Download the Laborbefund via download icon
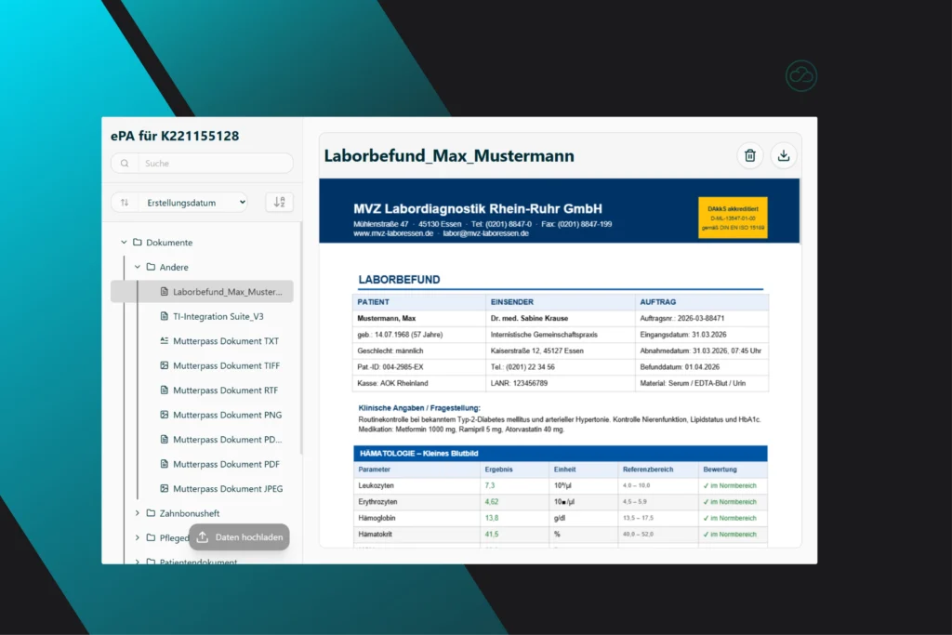Screen dimensions: 952x635 [784, 155]
